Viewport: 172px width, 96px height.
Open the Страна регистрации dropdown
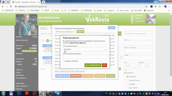pos(85,49)
